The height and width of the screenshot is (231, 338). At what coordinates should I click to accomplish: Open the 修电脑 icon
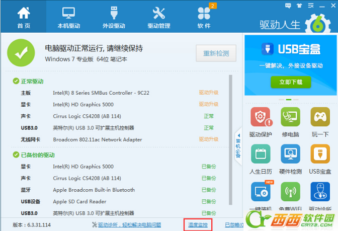(290, 117)
